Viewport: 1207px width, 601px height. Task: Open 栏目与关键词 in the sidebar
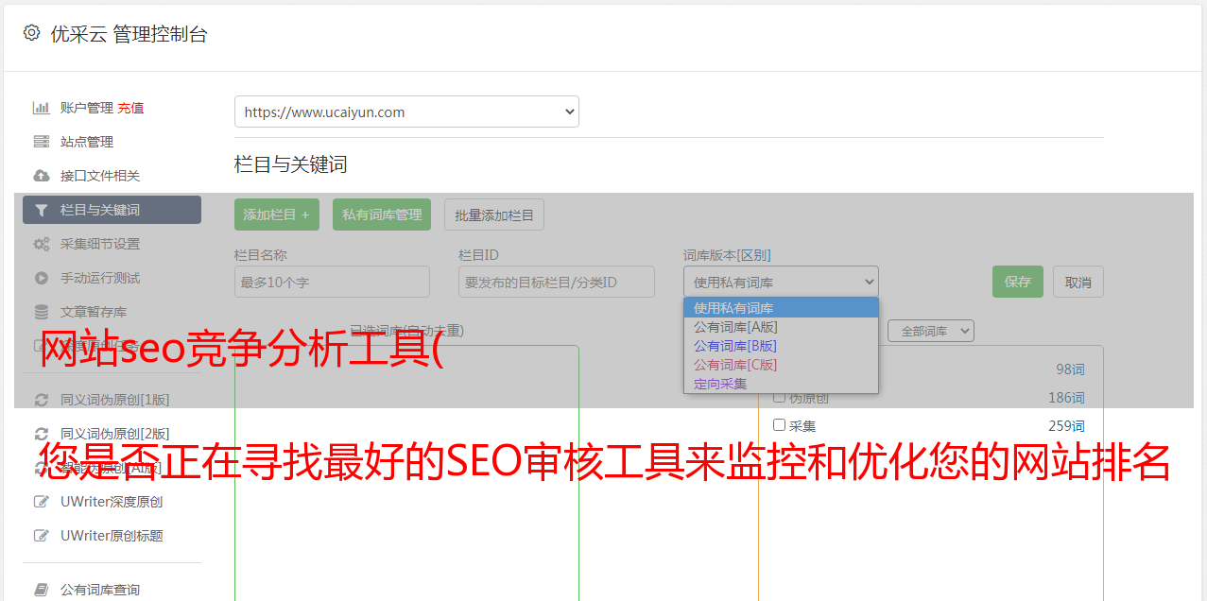[112, 210]
